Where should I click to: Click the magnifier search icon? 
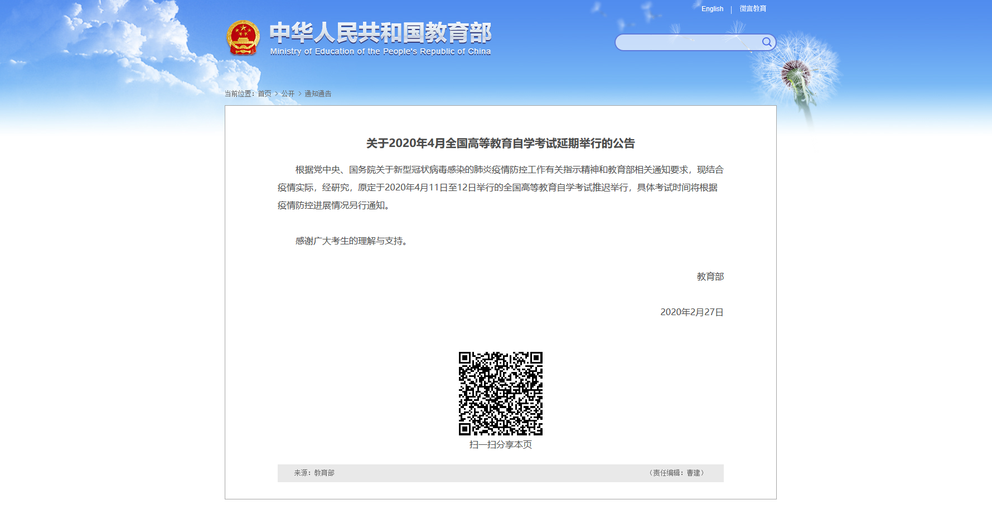point(767,42)
